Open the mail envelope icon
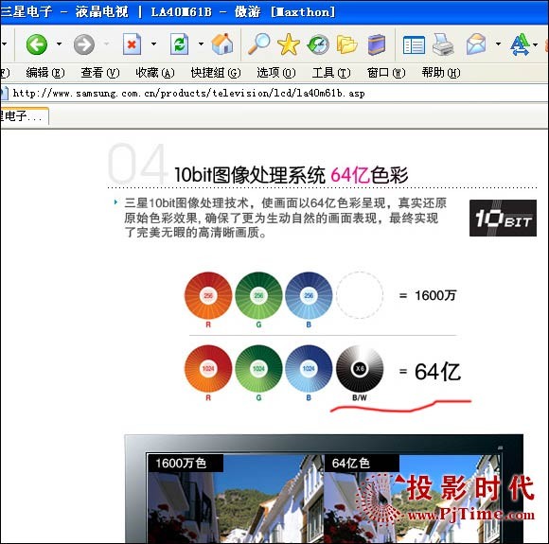 pos(476,44)
